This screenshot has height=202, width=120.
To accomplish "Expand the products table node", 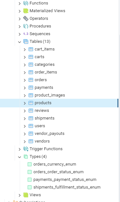I will (x=25, y=103).
